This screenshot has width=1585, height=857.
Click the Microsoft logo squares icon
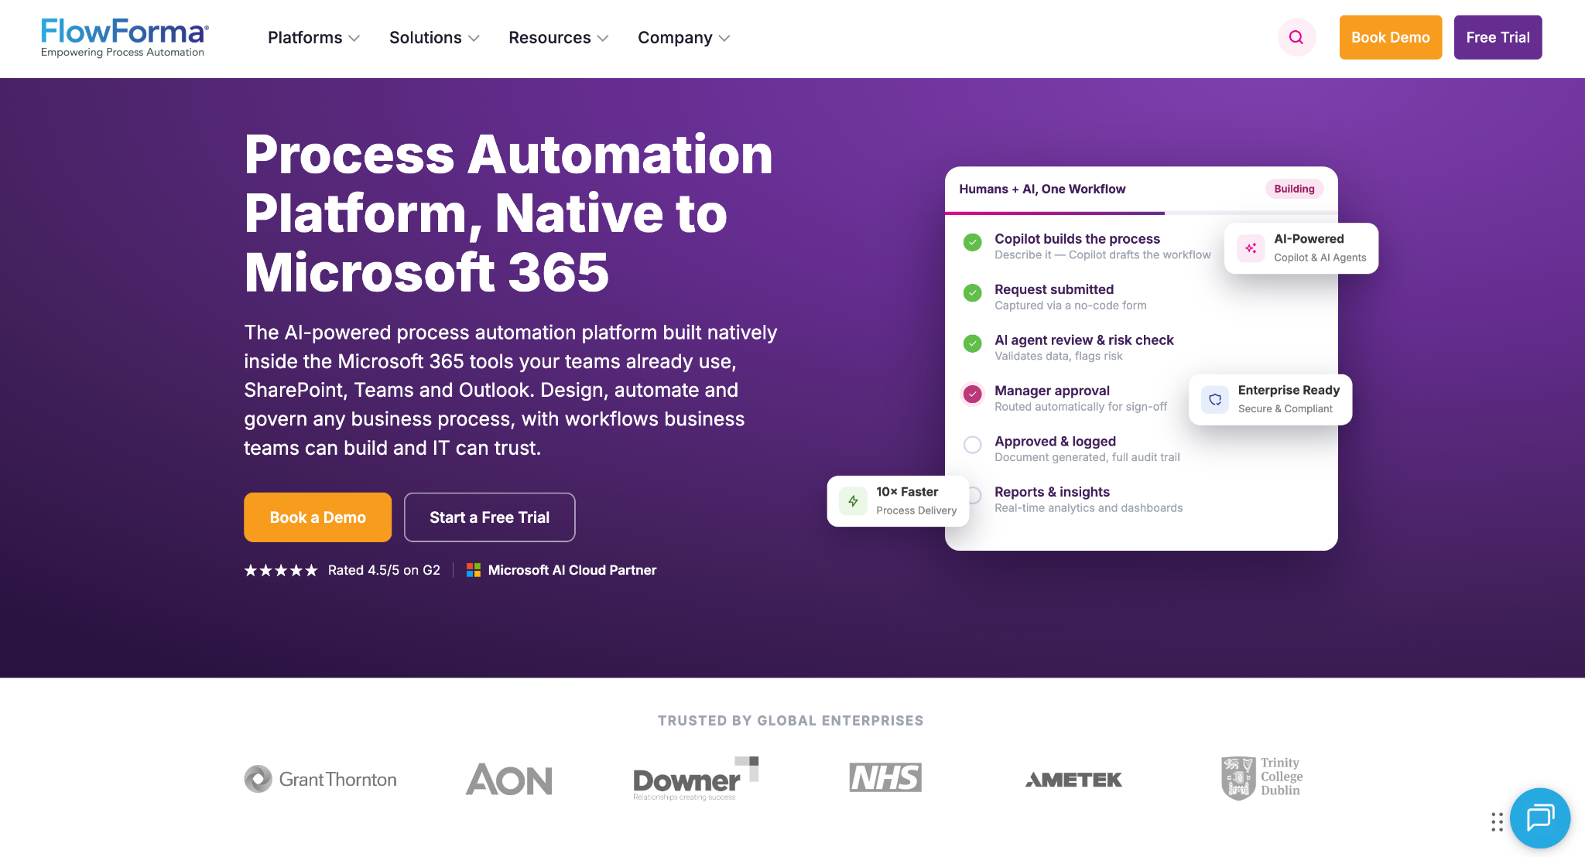(474, 570)
